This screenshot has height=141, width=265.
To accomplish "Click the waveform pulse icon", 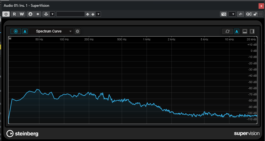I will (x=240, y=14).
